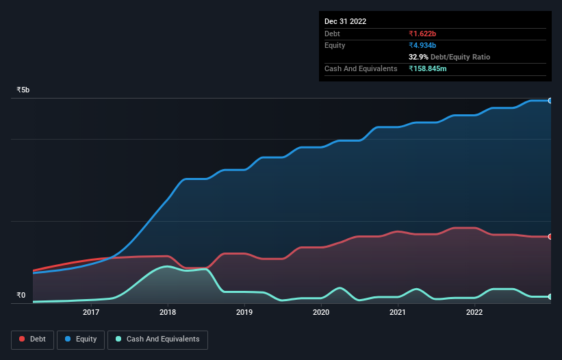Click the ₹0 y-axis label
The image size is (562, 360).
coord(21,295)
